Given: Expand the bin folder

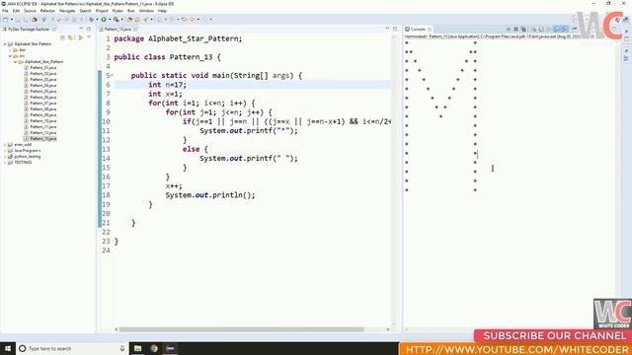Looking at the screenshot, I should point(11,50).
